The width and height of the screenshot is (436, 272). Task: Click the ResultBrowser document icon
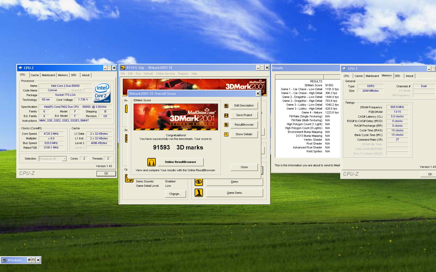[x=226, y=125]
